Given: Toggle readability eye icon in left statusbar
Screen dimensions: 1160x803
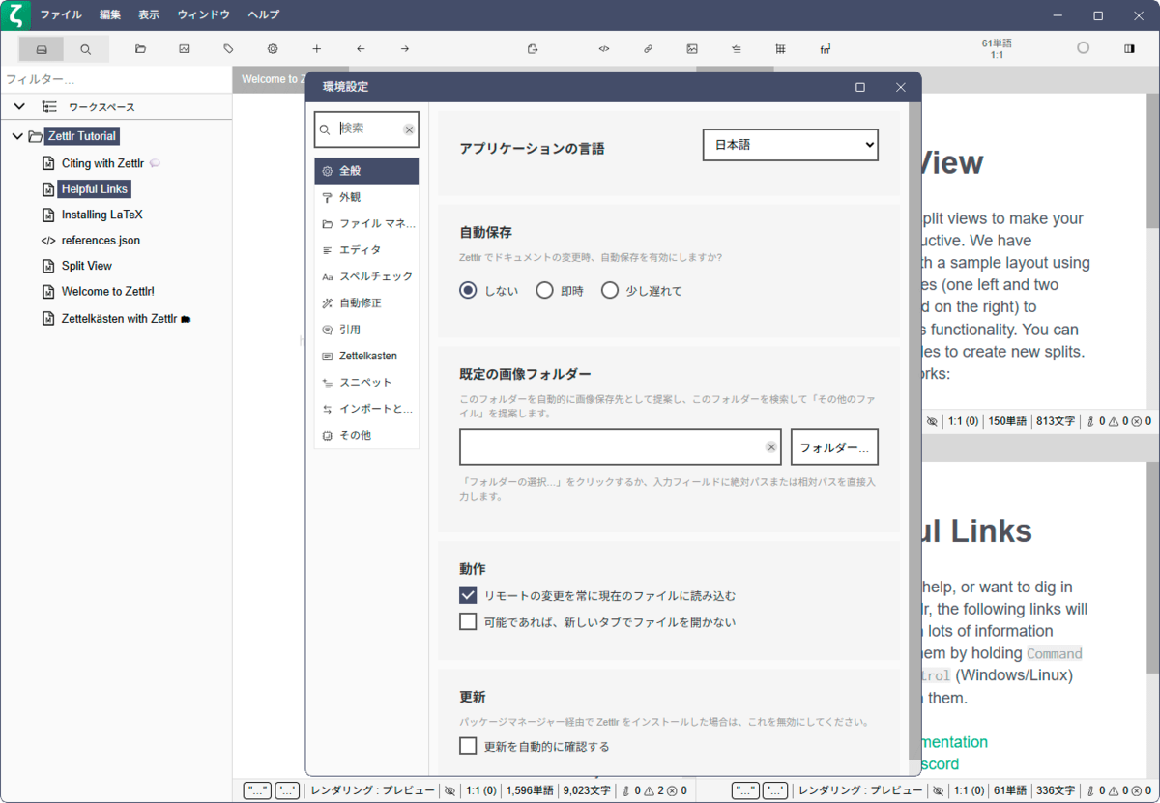Looking at the screenshot, I should (x=449, y=790).
